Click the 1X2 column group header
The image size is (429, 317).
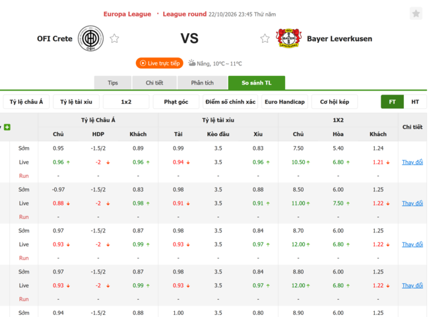pos(338,120)
